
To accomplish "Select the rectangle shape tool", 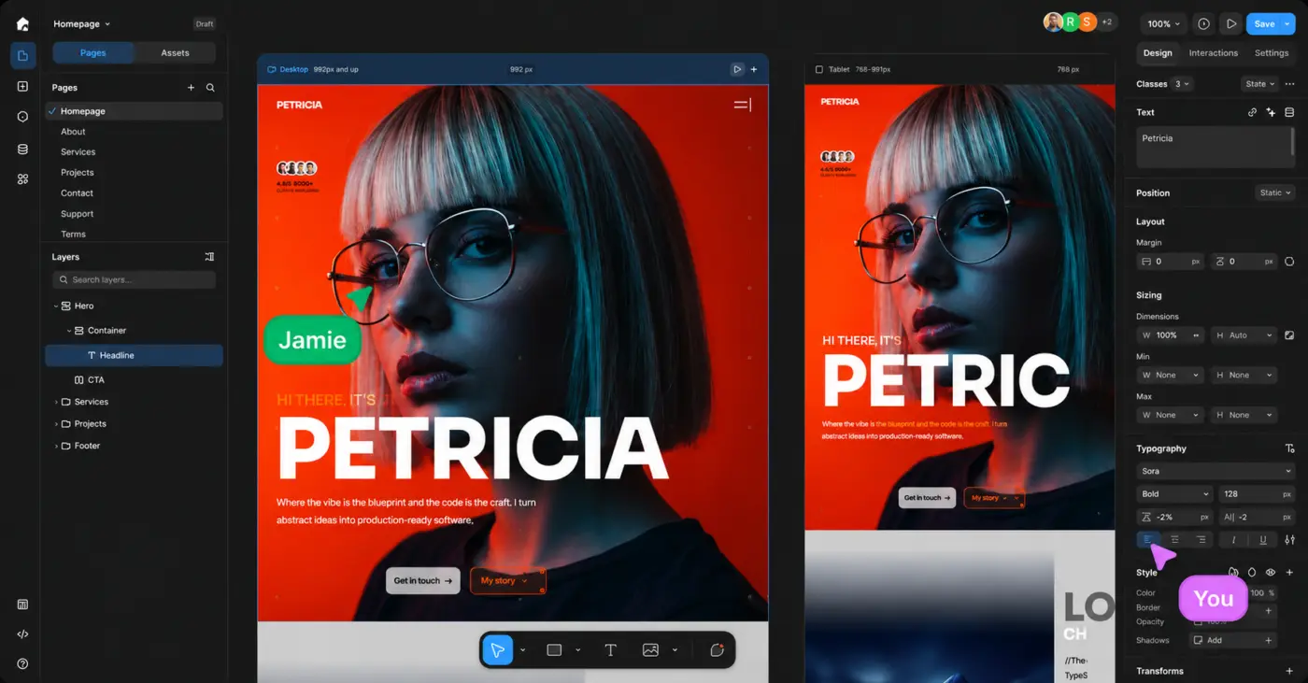I will pos(554,649).
